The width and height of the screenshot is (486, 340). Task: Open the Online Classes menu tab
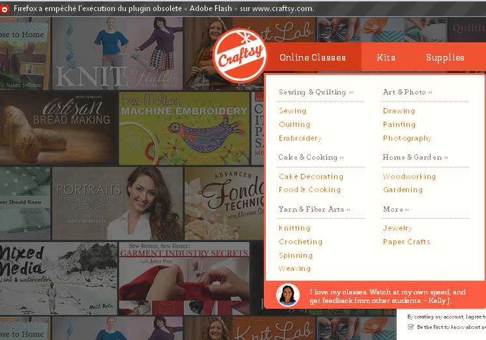[x=313, y=57]
